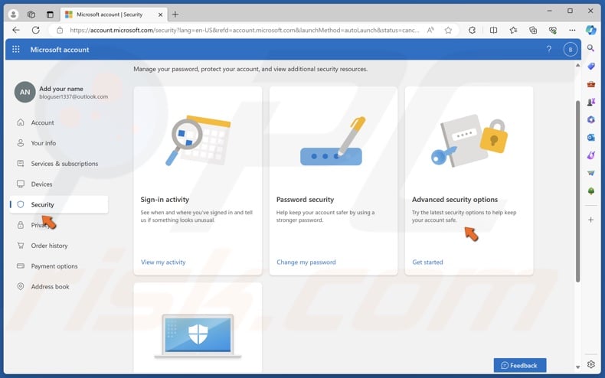Open the Advanced security options card illustration
Viewport: 605px width, 378px height.
coord(469,140)
